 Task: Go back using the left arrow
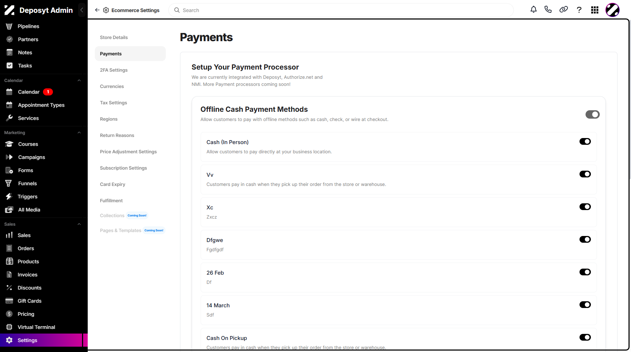click(97, 10)
